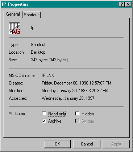Click the file name 'Ip' beside the icon
This screenshot has width=133, height=152.
[33, 28]
